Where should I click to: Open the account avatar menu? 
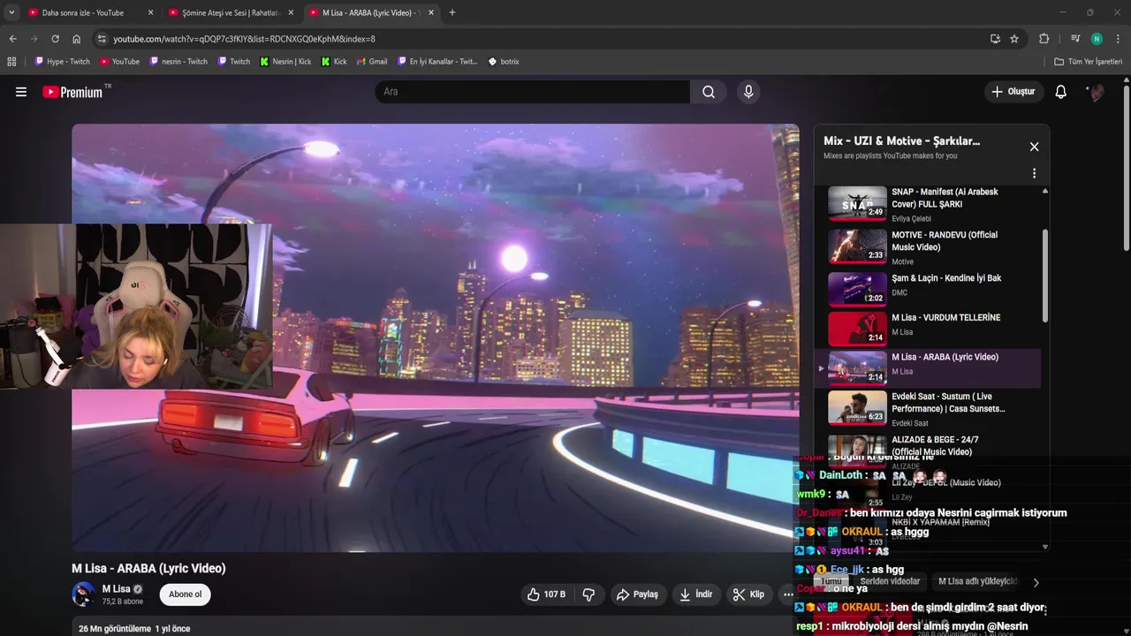point(1097,92)
